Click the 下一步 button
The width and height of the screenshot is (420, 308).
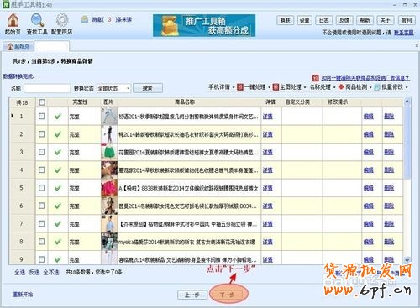point(227,295)
